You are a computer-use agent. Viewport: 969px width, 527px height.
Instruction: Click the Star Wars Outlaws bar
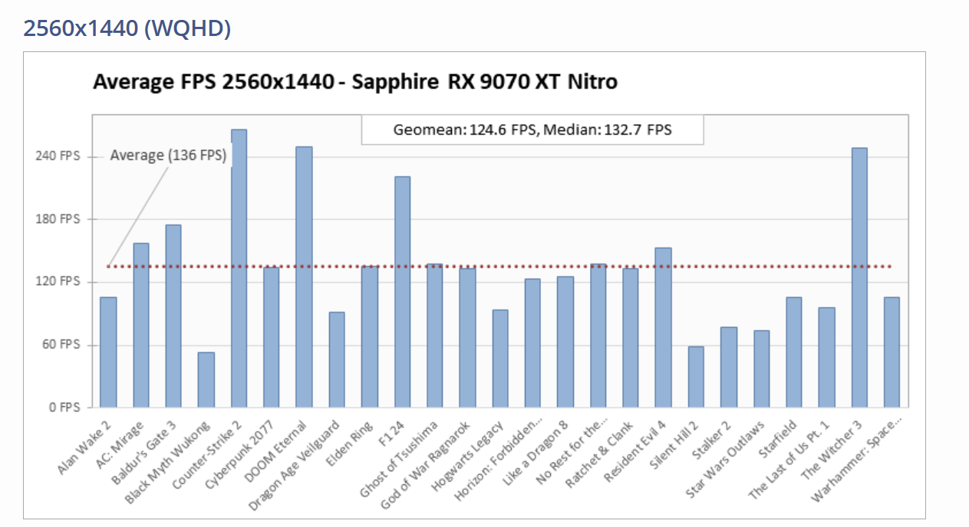click(x=762, y=369)
